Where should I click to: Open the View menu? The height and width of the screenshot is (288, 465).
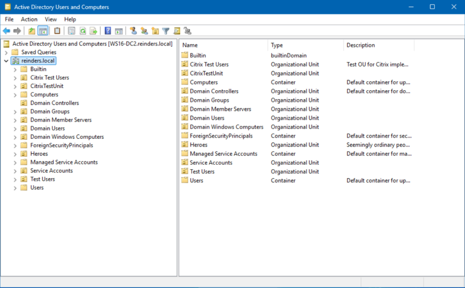[51, 19]
